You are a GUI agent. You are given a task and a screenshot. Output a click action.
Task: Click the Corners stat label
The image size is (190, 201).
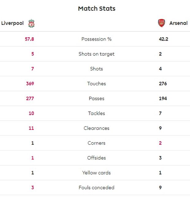(97, 143)
